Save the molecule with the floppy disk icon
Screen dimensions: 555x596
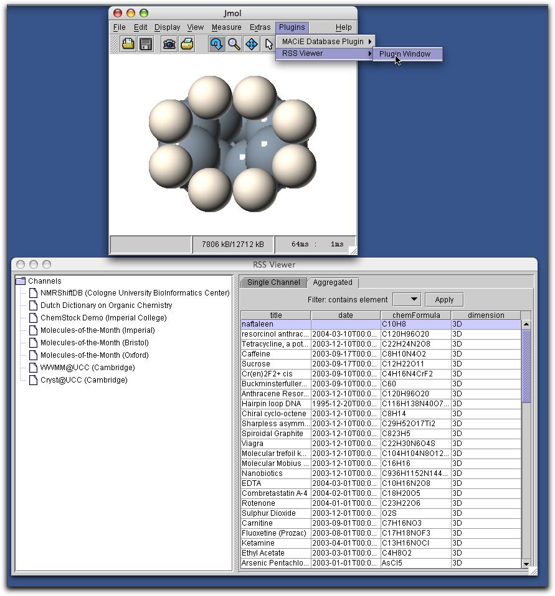[x=145, y=44]
